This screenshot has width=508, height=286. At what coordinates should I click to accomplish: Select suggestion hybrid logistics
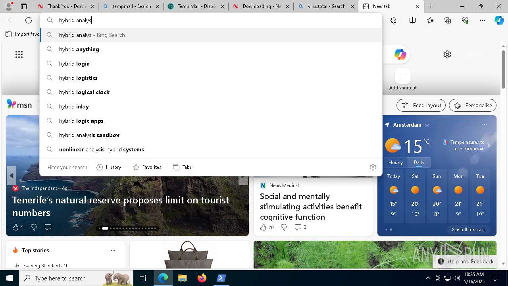tap(211, 78)
